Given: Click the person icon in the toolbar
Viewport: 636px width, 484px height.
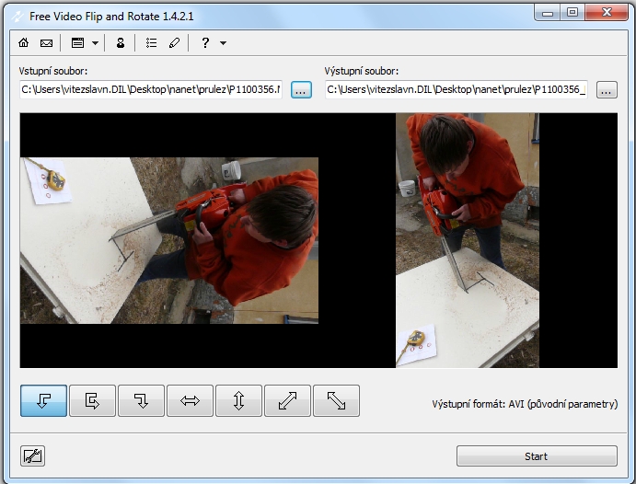Looking at the screenshot, I should click(120, 43).
